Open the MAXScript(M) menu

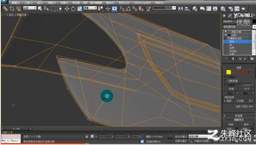tap(142, 3)
